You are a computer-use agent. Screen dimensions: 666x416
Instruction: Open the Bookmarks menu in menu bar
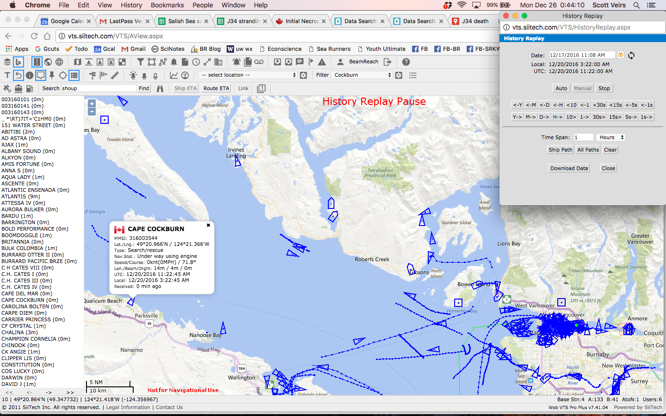pos(167,5)
